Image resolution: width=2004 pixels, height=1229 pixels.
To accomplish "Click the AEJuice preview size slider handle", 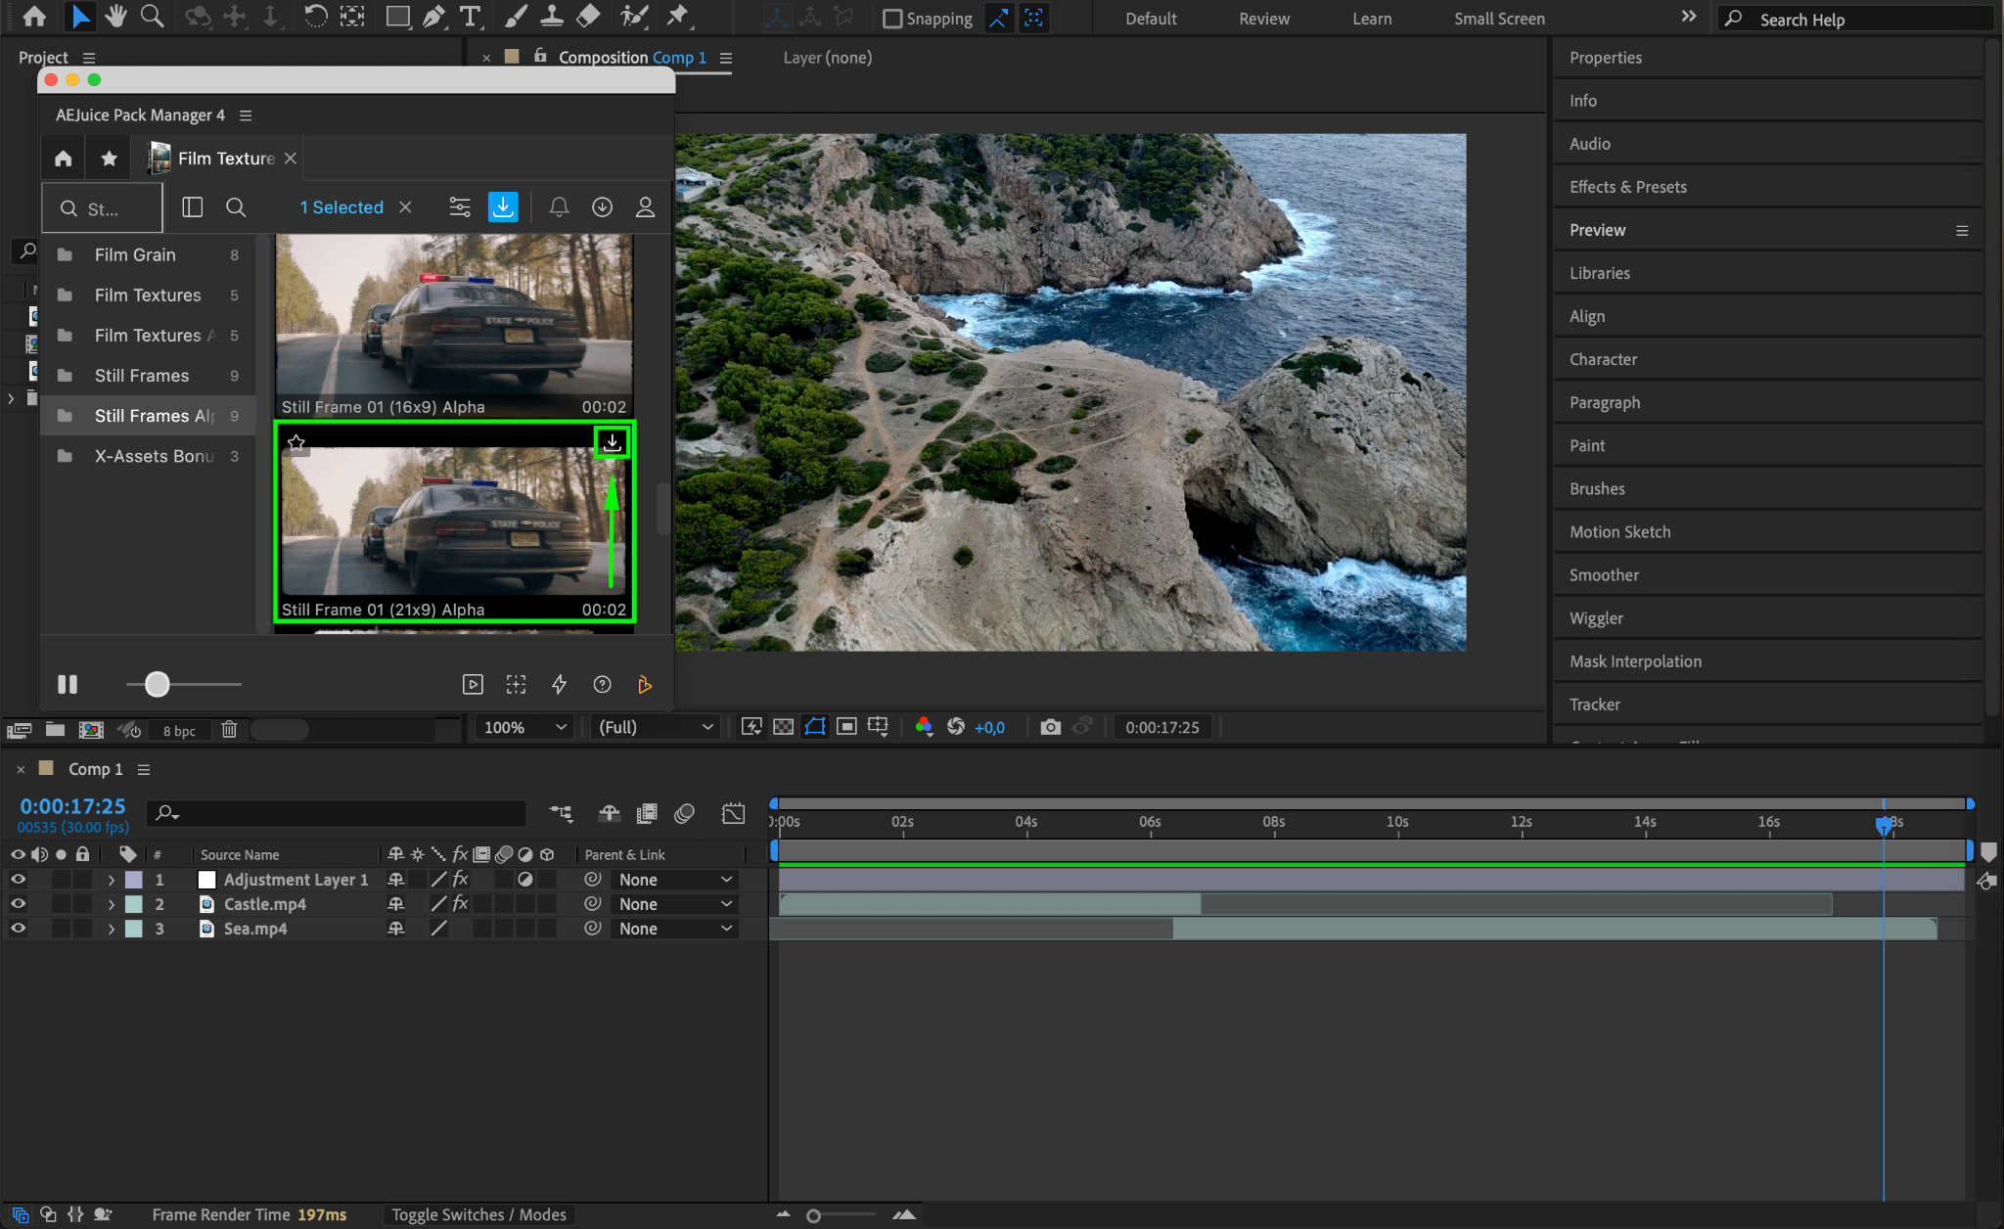I will tap(157, 684).
